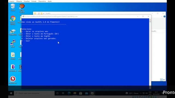The height and width of the screenshot is (98, 175).
Task: Click the Explorer new folder quick-access icon
Action: tap(41, 13)
